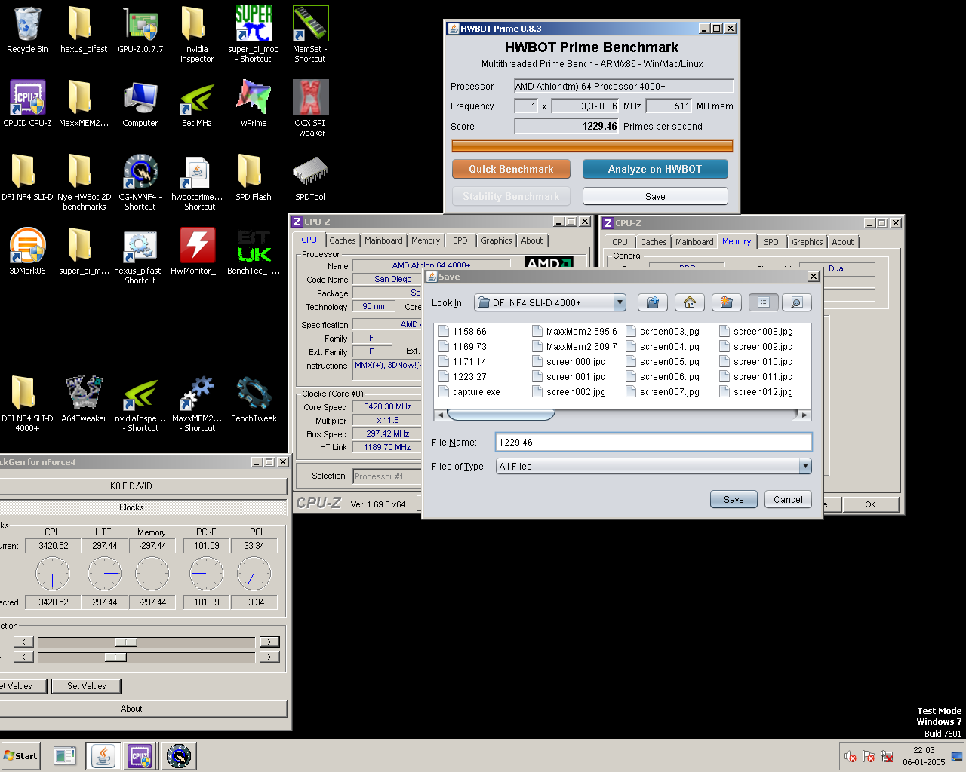Click Analyze on HWBOT button
This screenshot has width=966, height=772.
(x=655, y=169)
